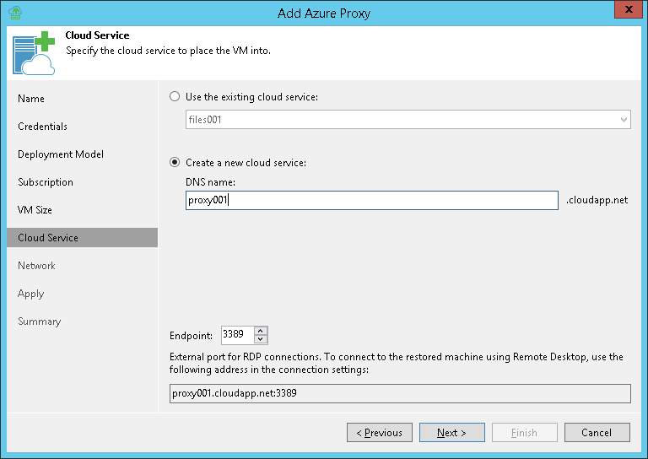Click the Finish button
The width and height of the screenshot is (648, 459).
525,433
